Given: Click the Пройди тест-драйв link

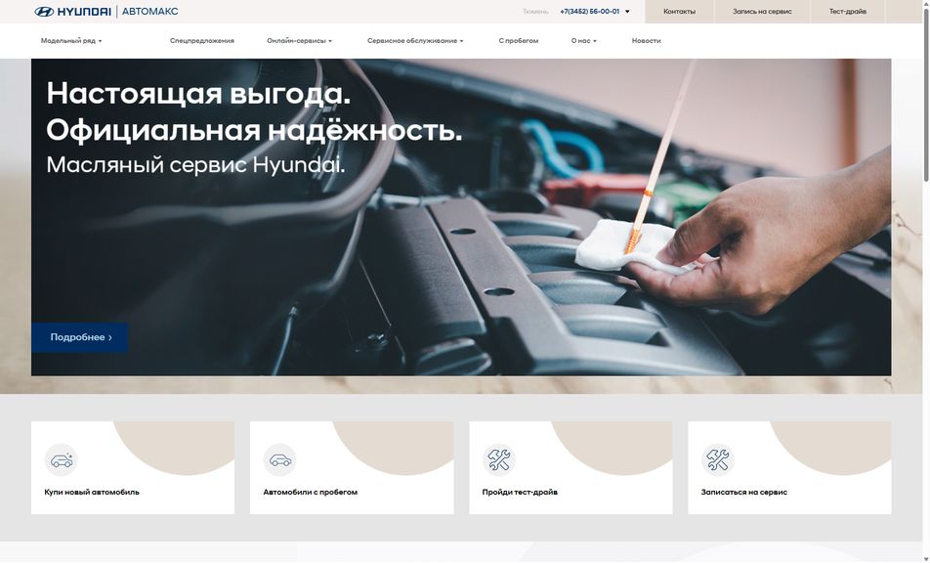Looking at the screenshot, I should (x=520, y=492).
